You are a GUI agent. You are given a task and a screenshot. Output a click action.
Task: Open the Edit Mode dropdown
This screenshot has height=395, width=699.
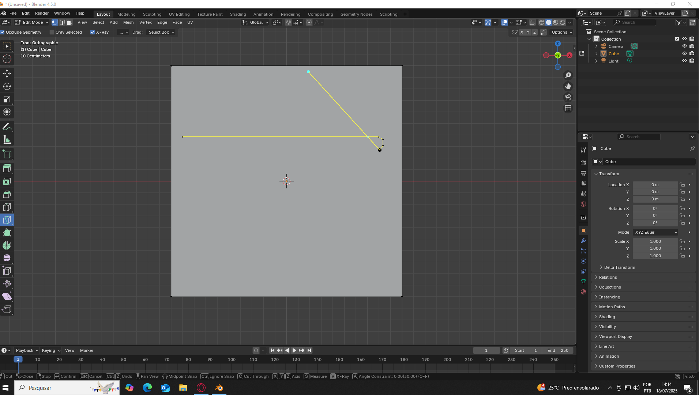click(32, 22)
